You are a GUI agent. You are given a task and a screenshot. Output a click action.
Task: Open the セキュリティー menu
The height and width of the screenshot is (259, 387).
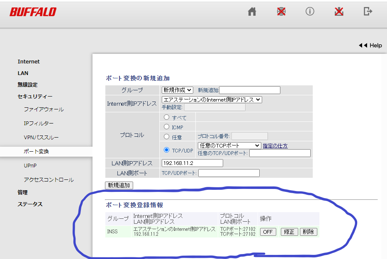pyautogui.click(x=35, y=97)
